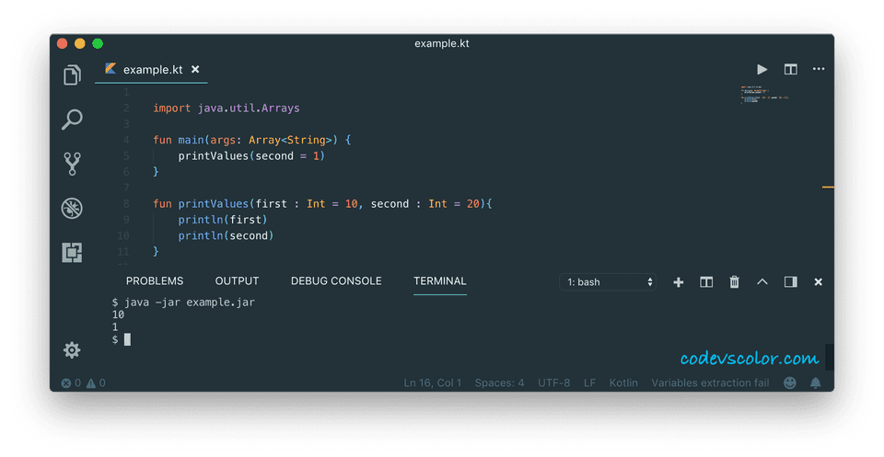Add a new terminal with plus icon

pos(679,282)
